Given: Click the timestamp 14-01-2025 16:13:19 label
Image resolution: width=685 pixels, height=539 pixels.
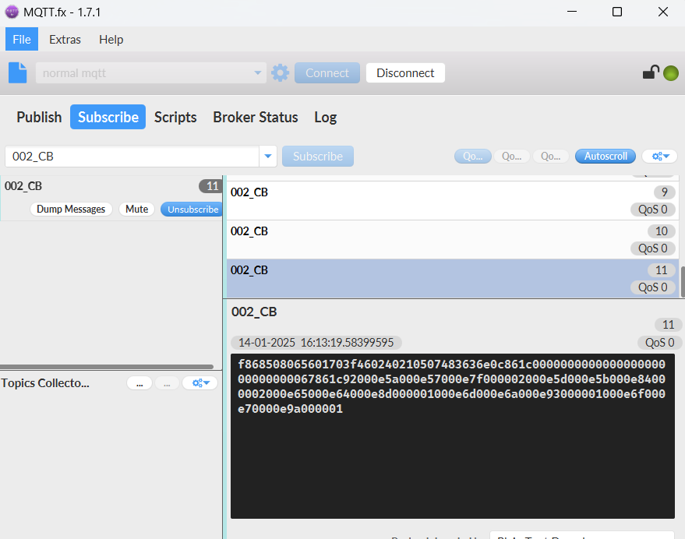Looking at the screenshot, I should click(x=316, y=343).
